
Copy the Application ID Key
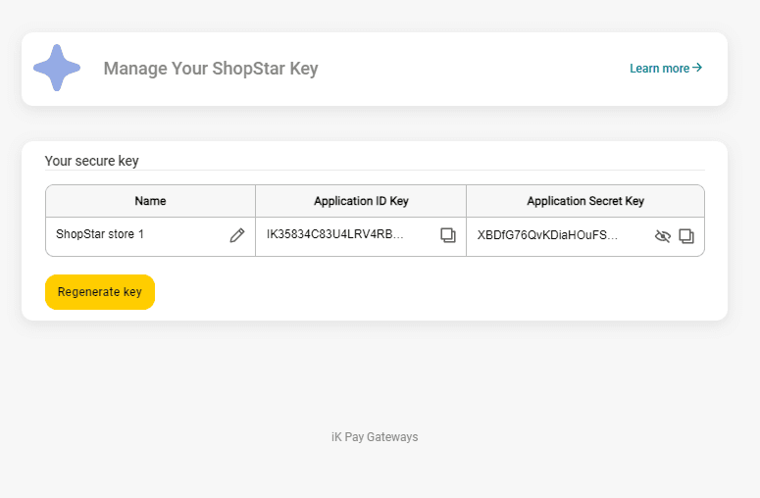coord(448,235)
